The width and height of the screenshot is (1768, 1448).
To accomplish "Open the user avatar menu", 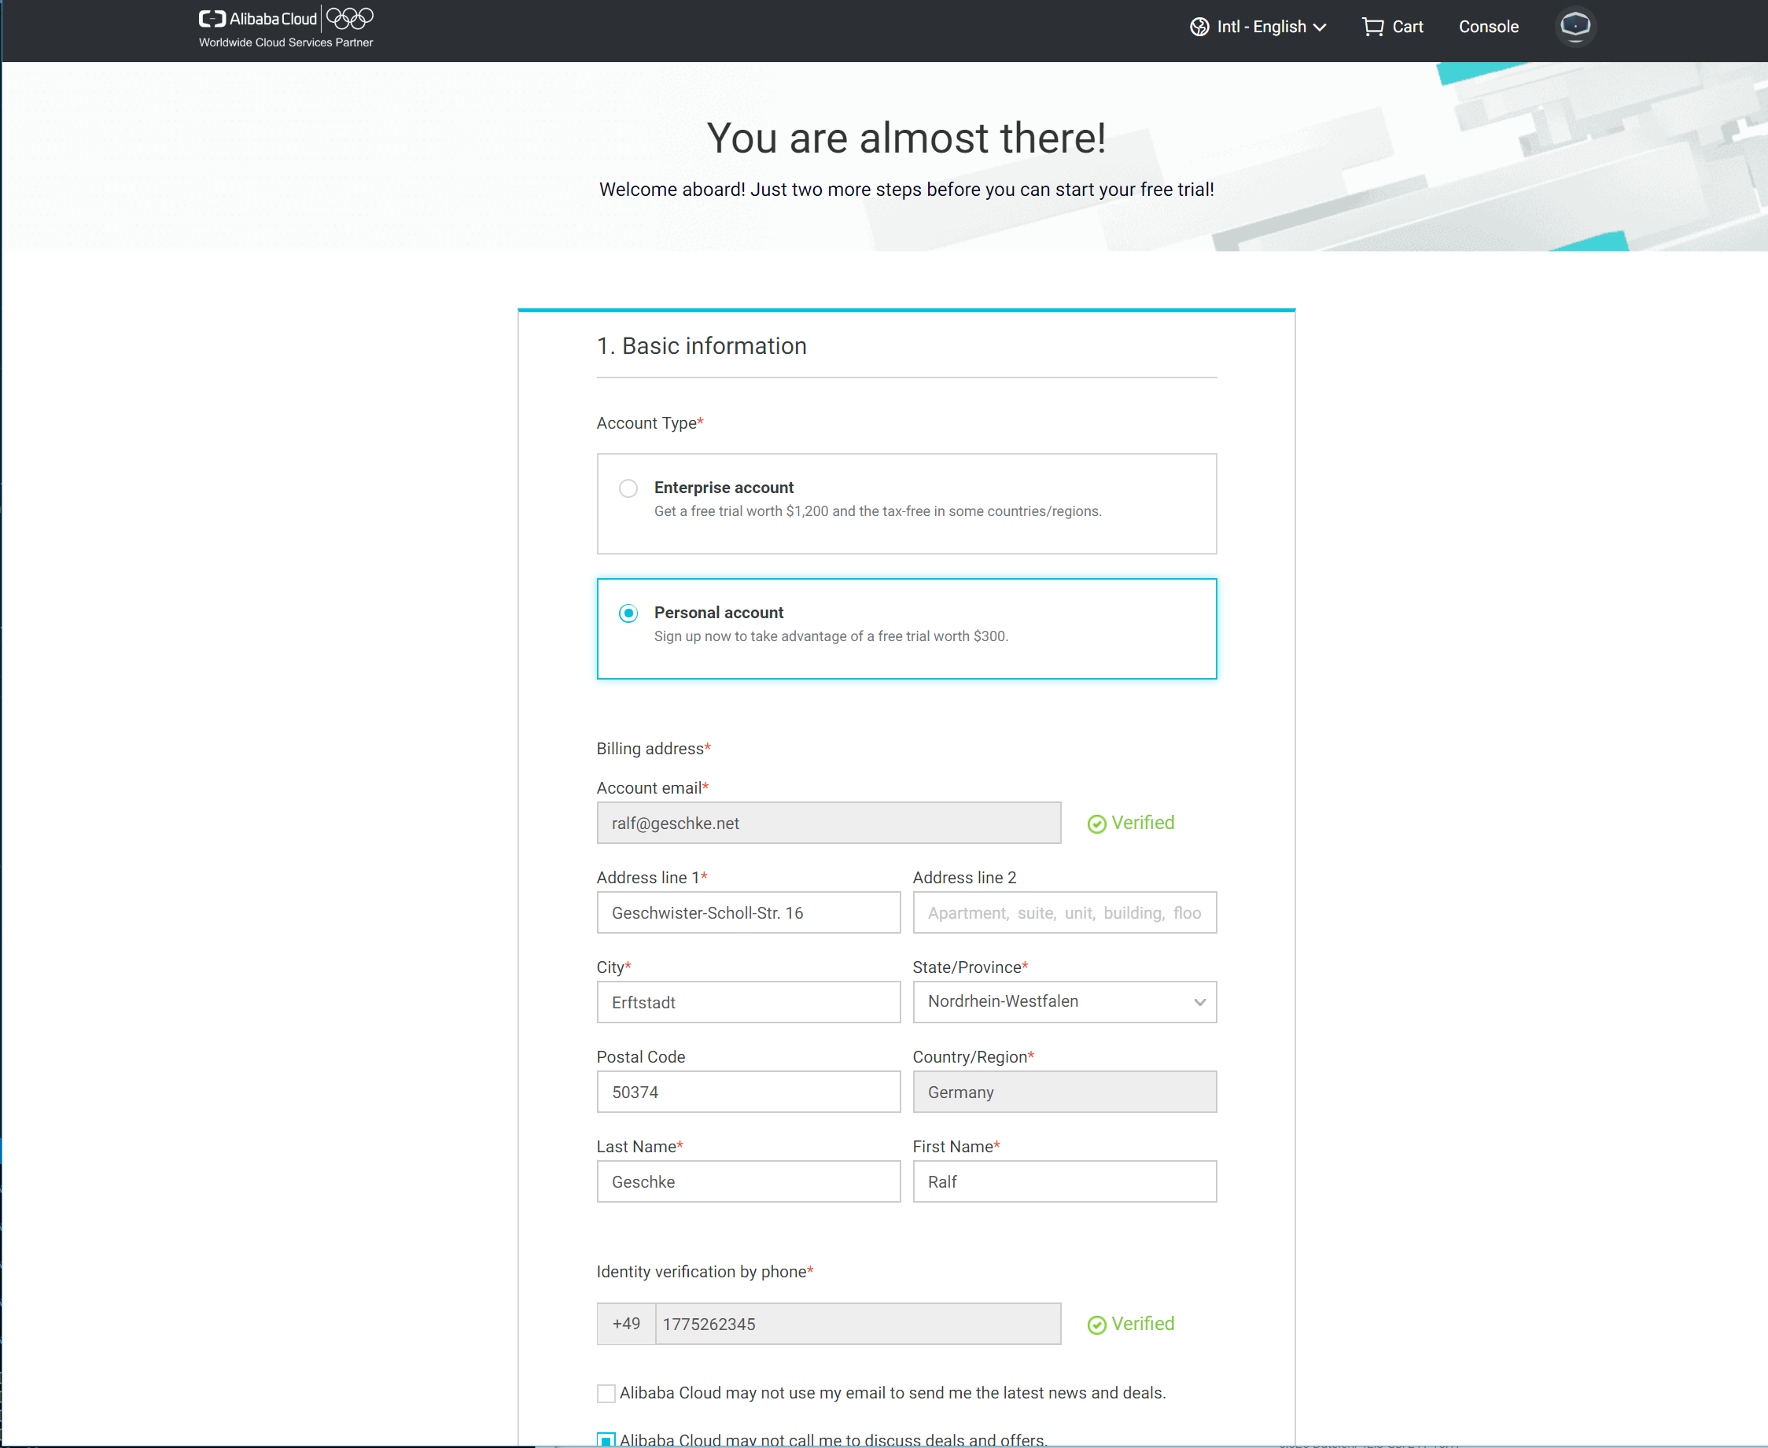I will tap(1575, 26).
